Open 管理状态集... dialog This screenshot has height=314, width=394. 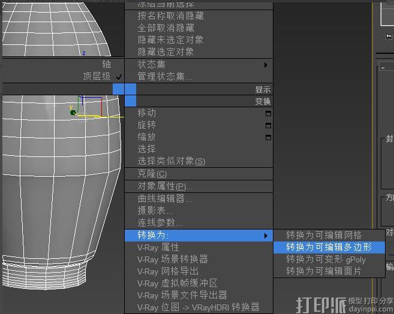coord(165,76)
